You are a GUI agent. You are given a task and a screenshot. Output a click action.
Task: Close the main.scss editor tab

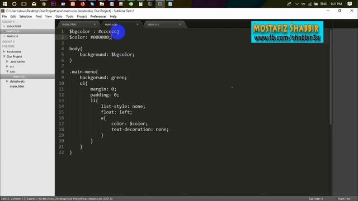point(137,25)
